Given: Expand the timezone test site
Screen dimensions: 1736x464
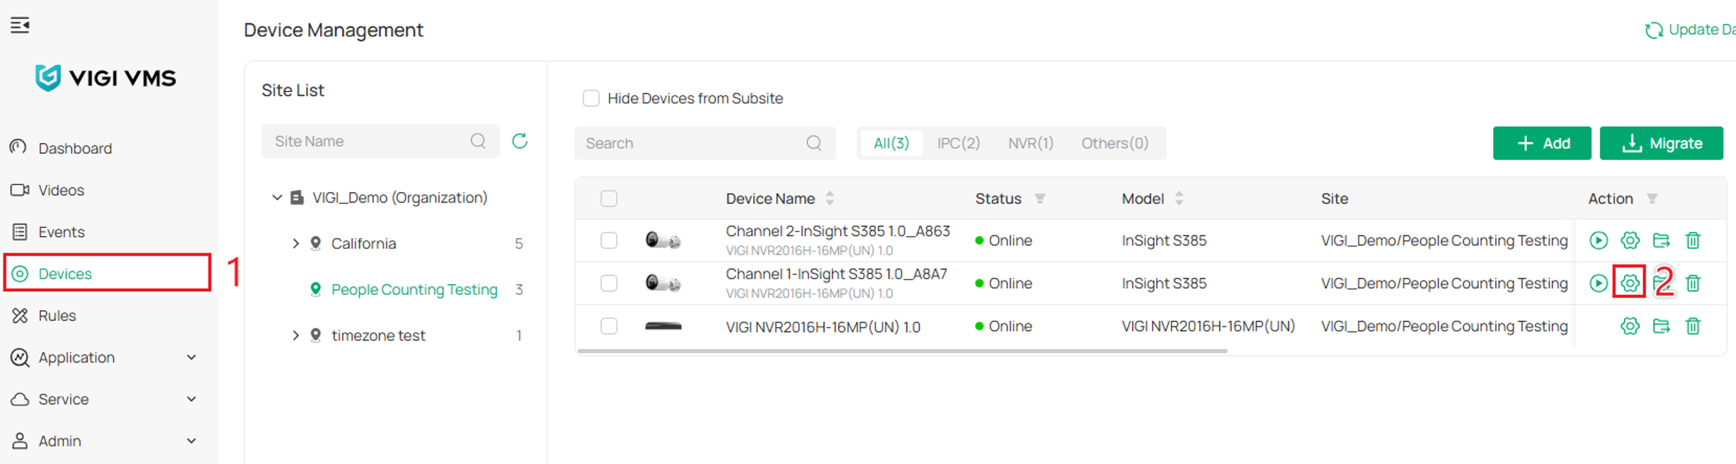Looking at the screenshot, I should tap(295, 336).
